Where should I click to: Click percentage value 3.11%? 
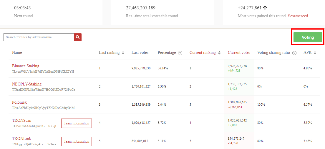(162, 141)
